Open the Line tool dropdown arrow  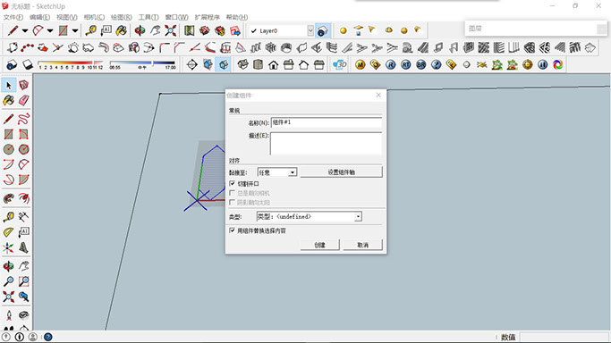click(25, 30)
